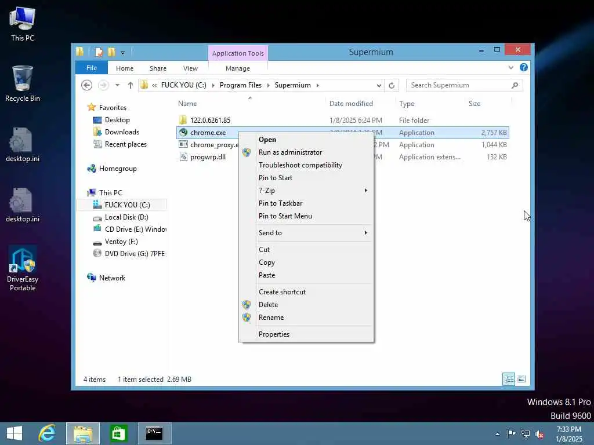This screenshot has width=594, height=445.
Task: Click the Action Center flag tray icon
Action: [x=511, y=433]
